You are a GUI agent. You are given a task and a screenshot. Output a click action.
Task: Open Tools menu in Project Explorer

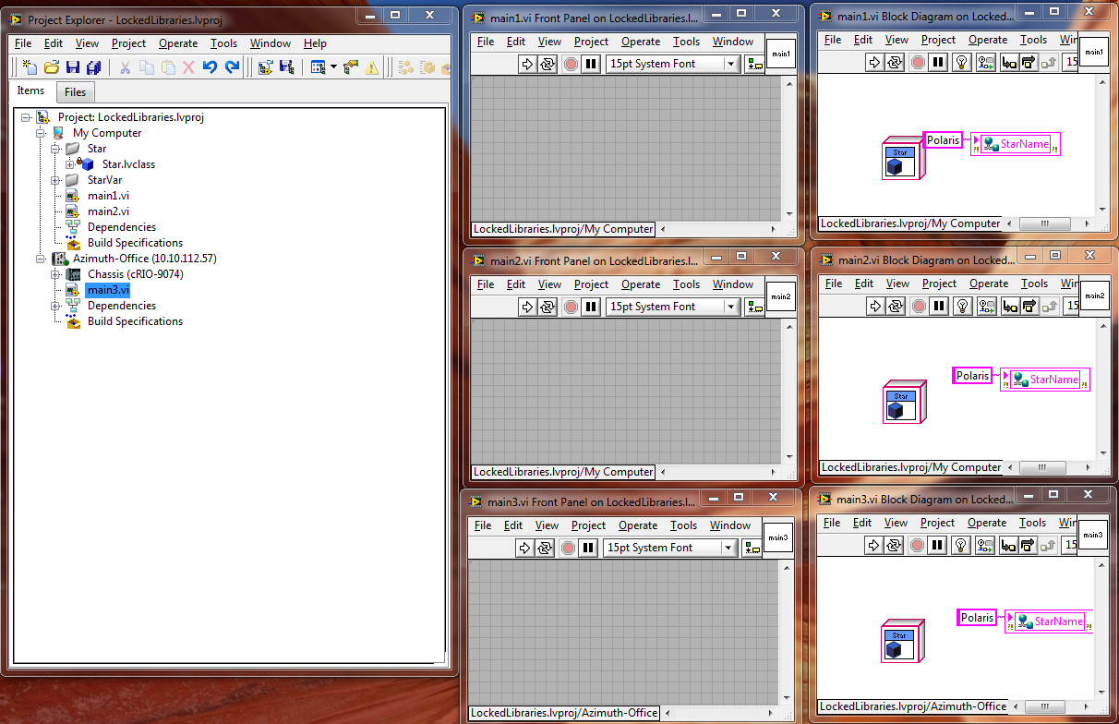[223, 43]
